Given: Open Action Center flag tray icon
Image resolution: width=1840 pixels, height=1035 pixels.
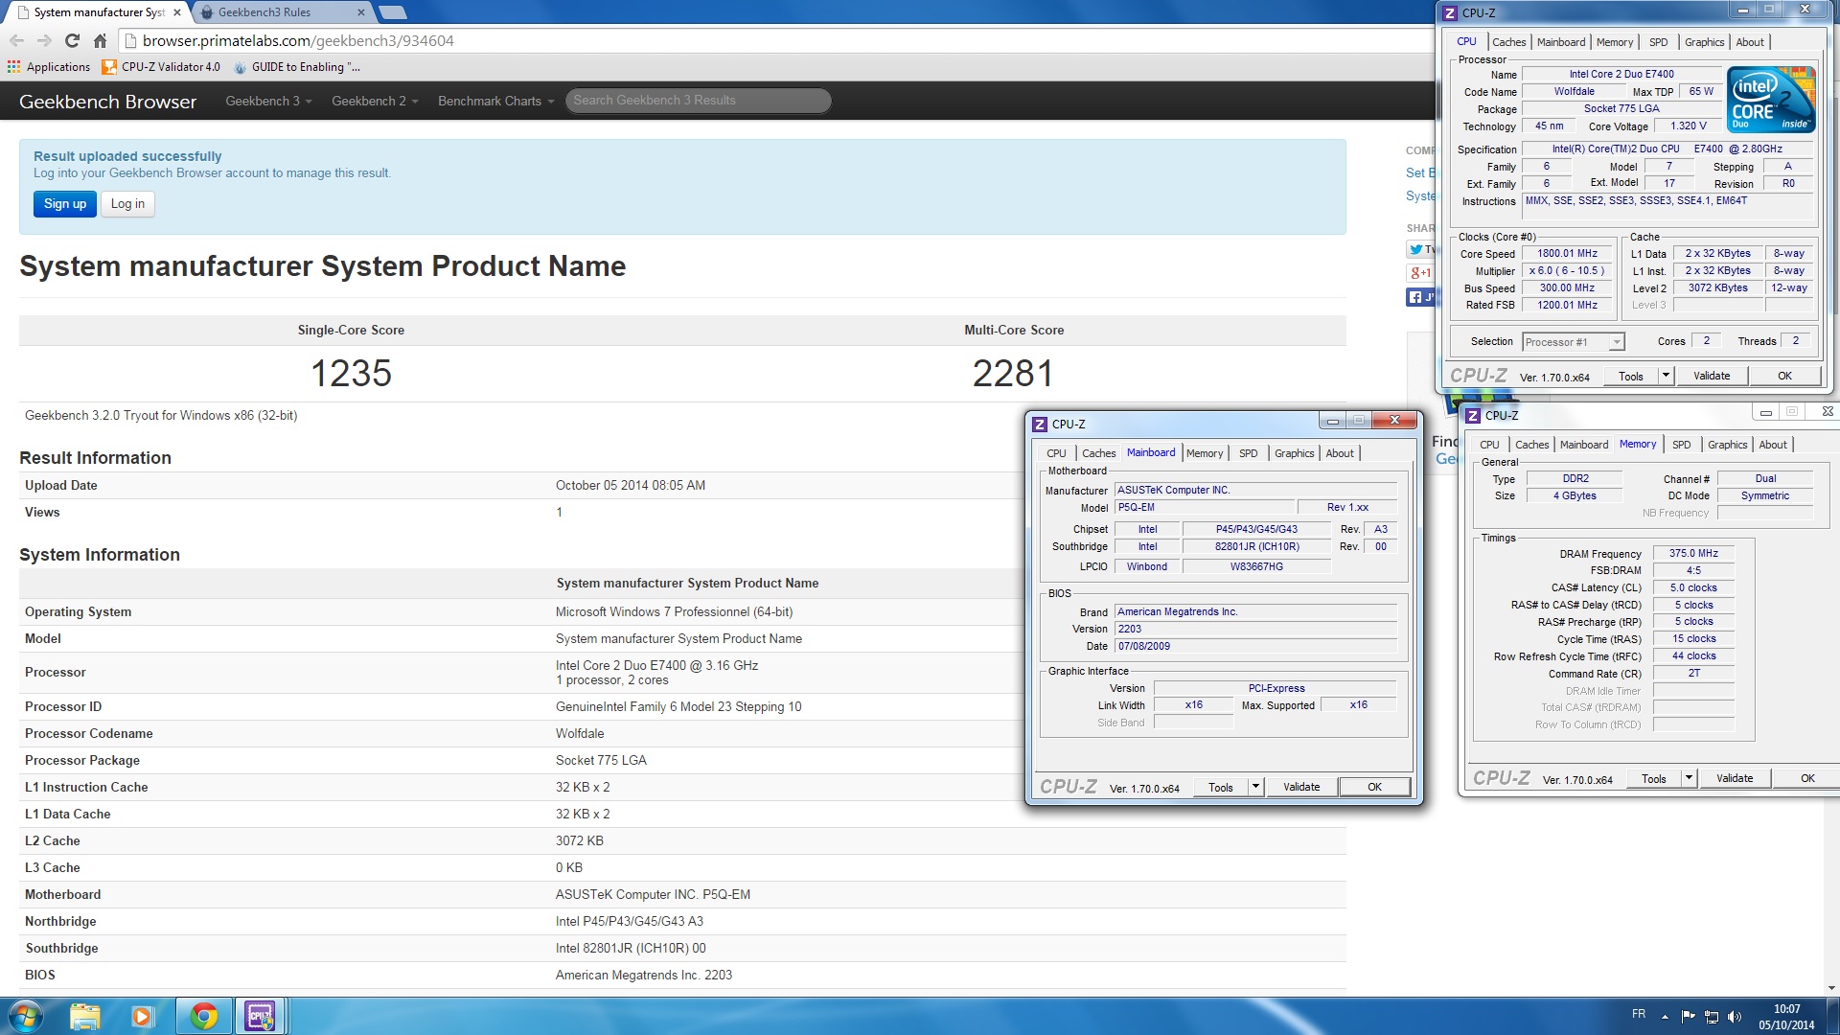Looking at the screenshot, I should tap(1688, 1017).
